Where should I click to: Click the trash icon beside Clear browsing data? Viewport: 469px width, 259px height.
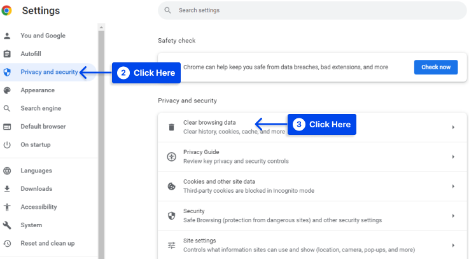(171, 127)
